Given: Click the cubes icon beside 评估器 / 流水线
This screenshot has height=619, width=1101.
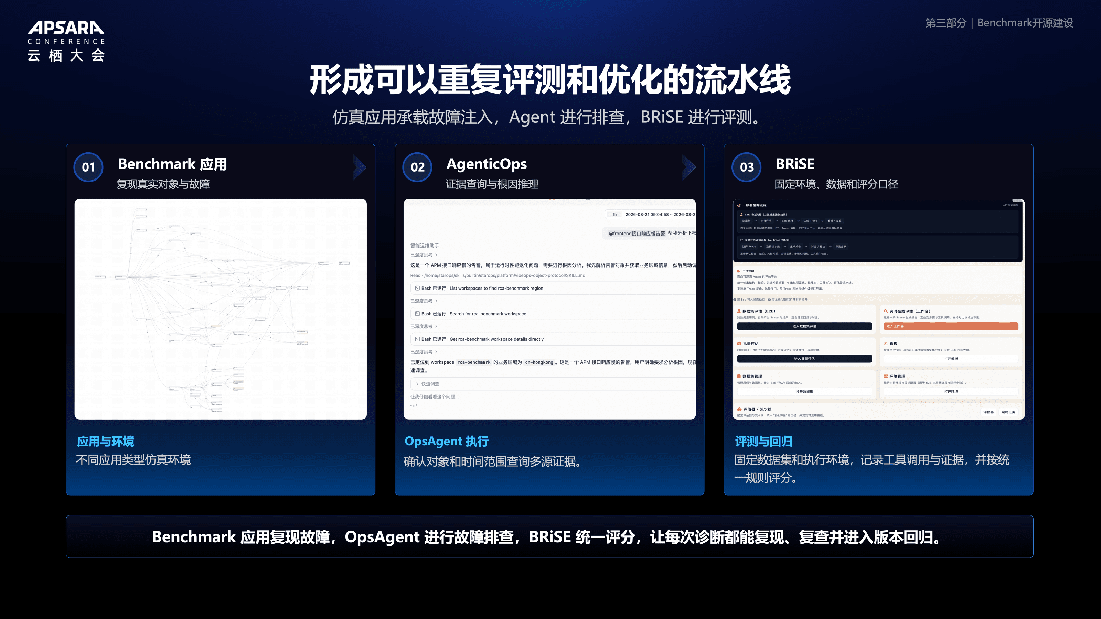Looking at the screenshot, I should (x=739, y=409).
